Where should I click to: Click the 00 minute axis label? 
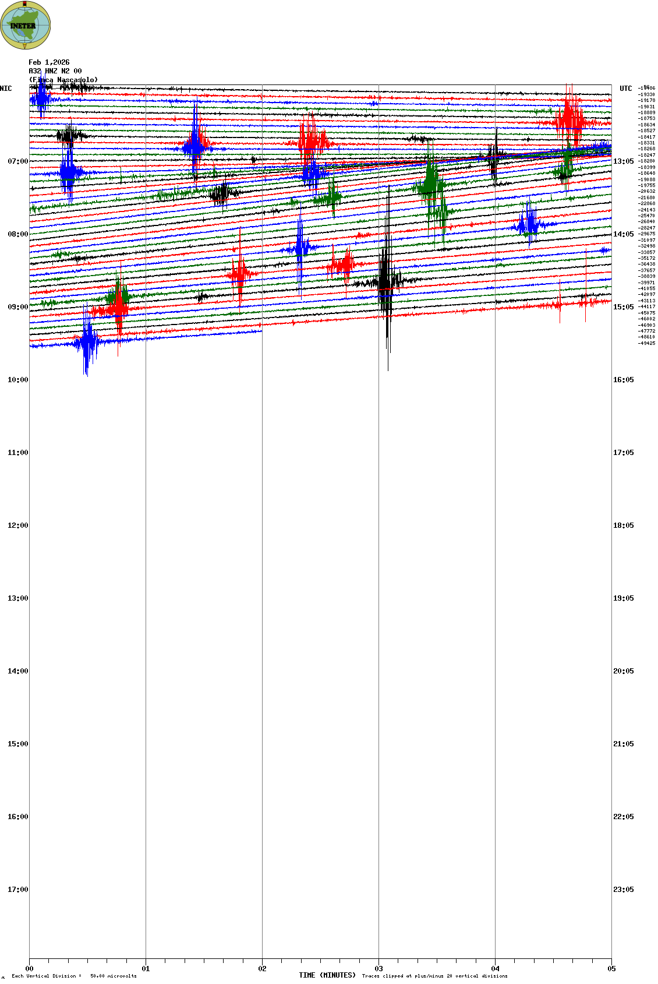(x=30, y=969)
